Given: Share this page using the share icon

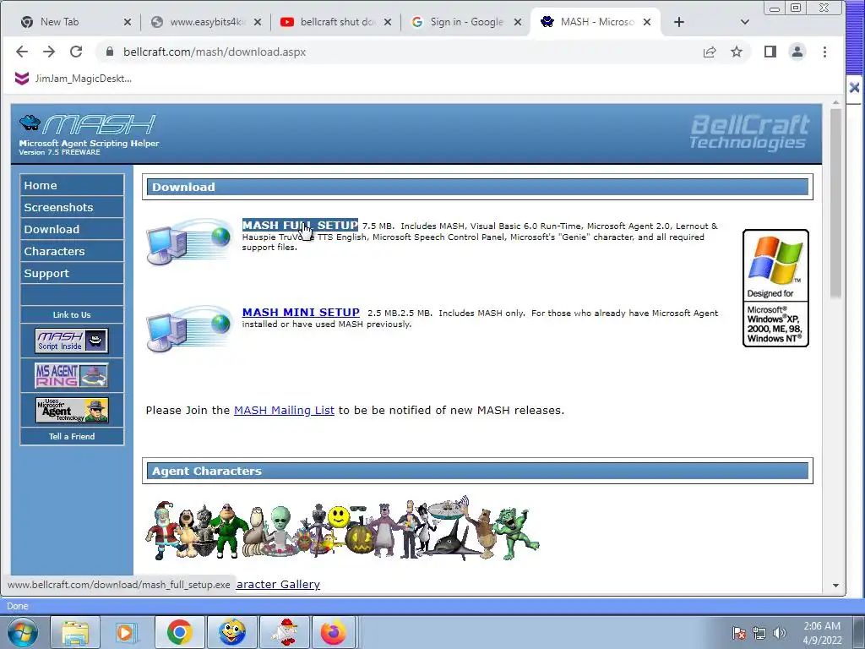Looking at the screenshot, I should click(710, 52).
